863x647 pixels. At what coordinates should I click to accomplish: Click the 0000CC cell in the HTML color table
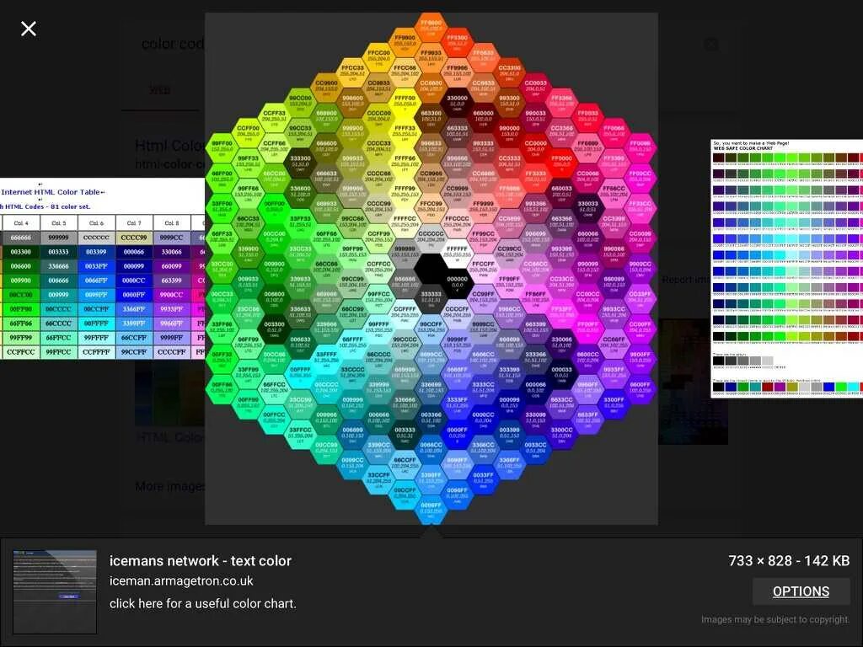pos(134,281)
